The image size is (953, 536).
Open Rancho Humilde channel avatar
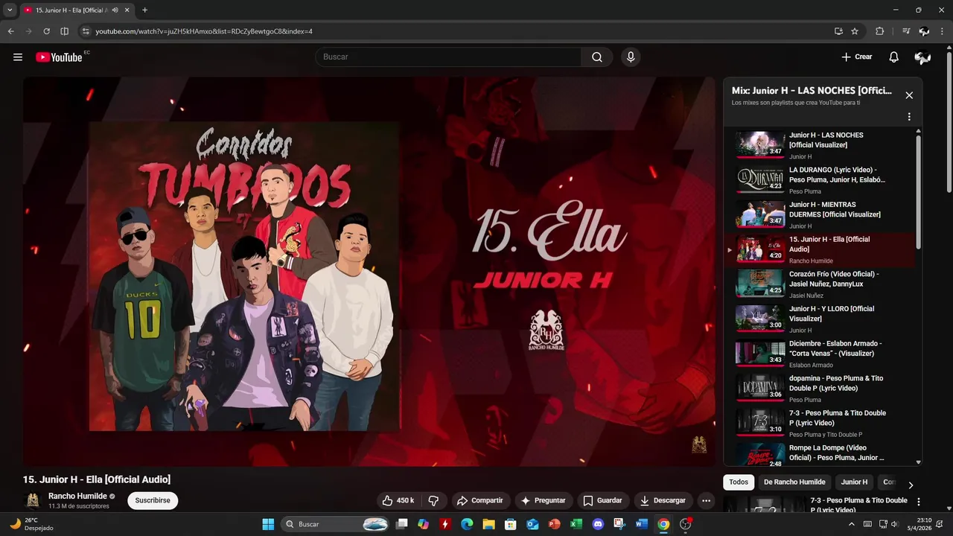pos(33,500)
